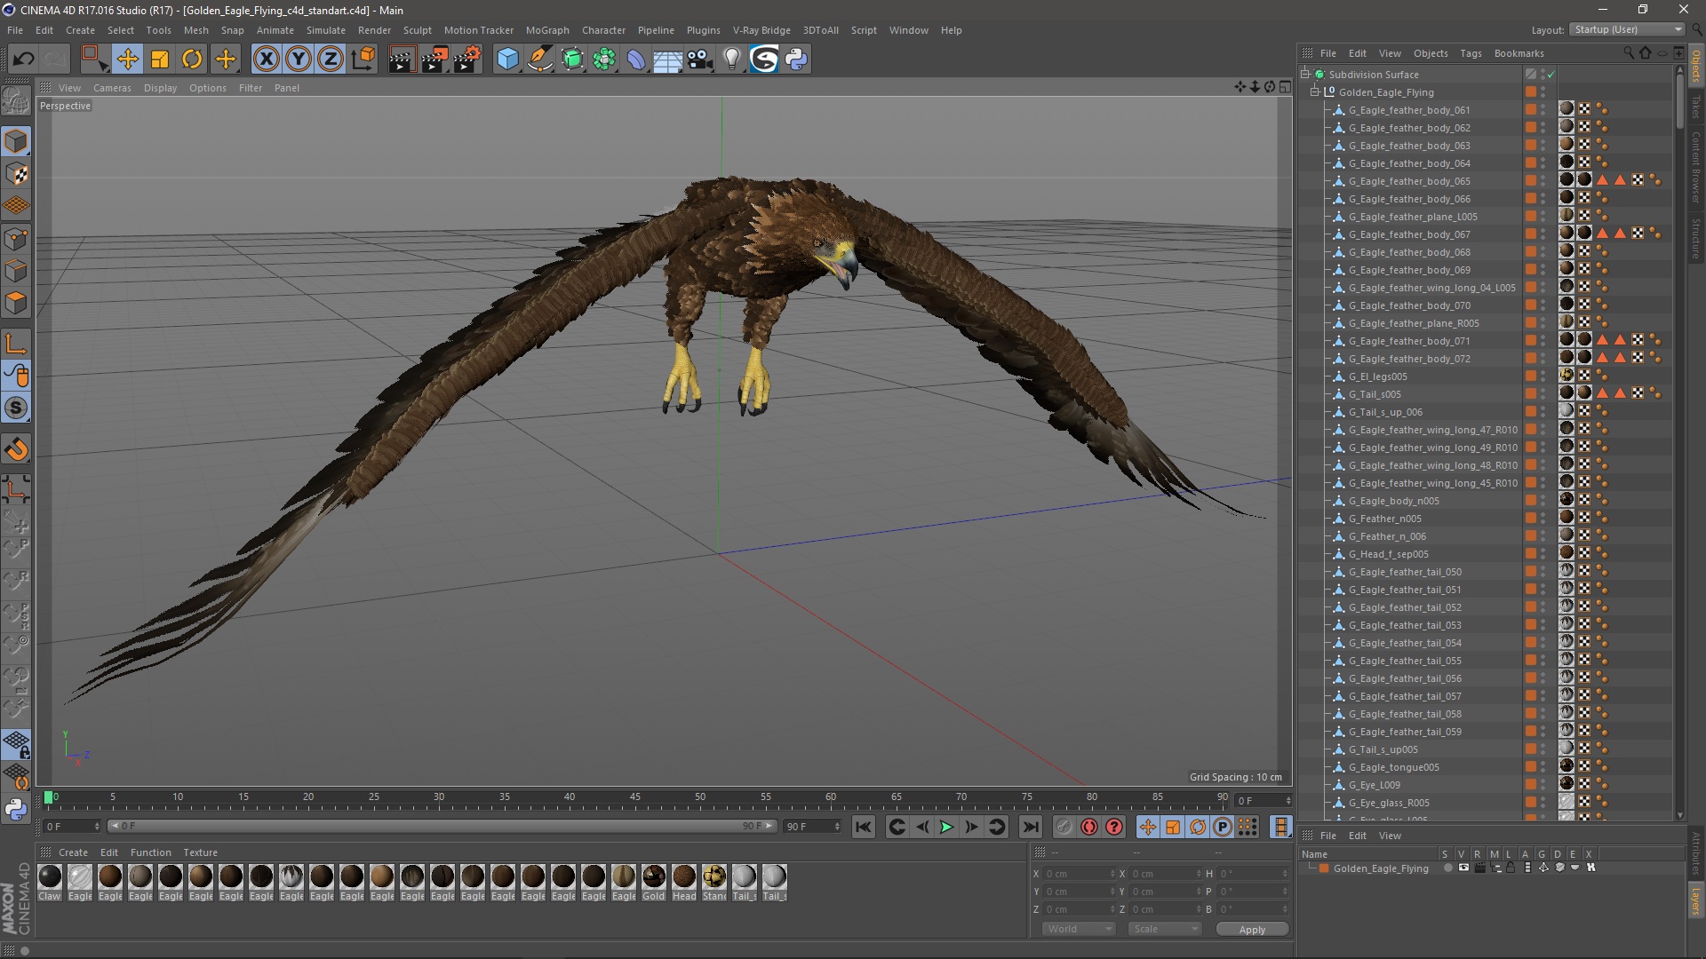Click layer color square of G_Head_f_sep005
Screen dimensions: 1706x959
1531,554
